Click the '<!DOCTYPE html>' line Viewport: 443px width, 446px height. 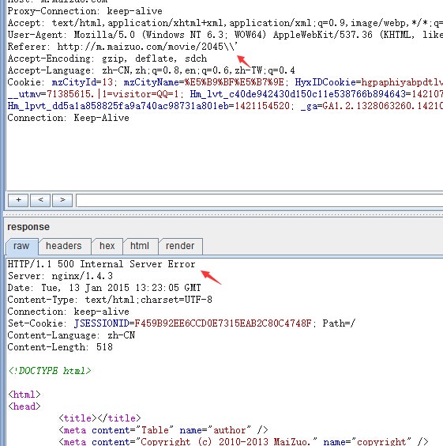click(50, 371)
